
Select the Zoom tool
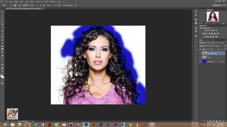pyautogui.click(x=2, y=71)
